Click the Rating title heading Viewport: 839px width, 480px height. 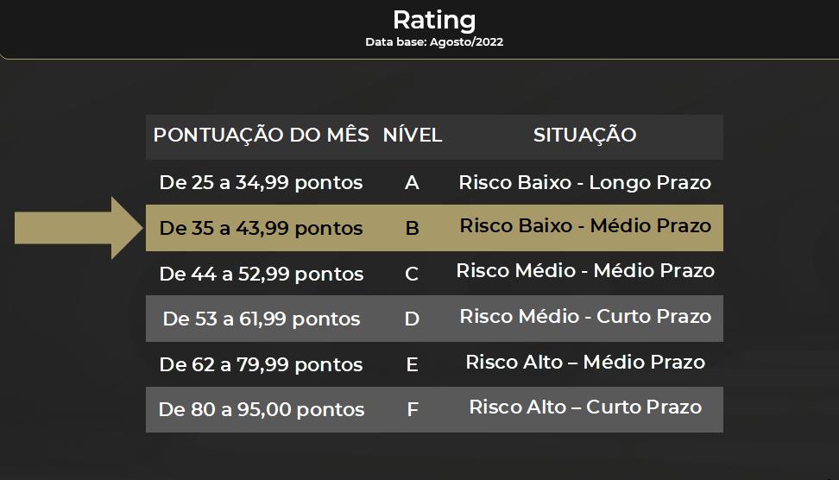(x=434, y=21)
